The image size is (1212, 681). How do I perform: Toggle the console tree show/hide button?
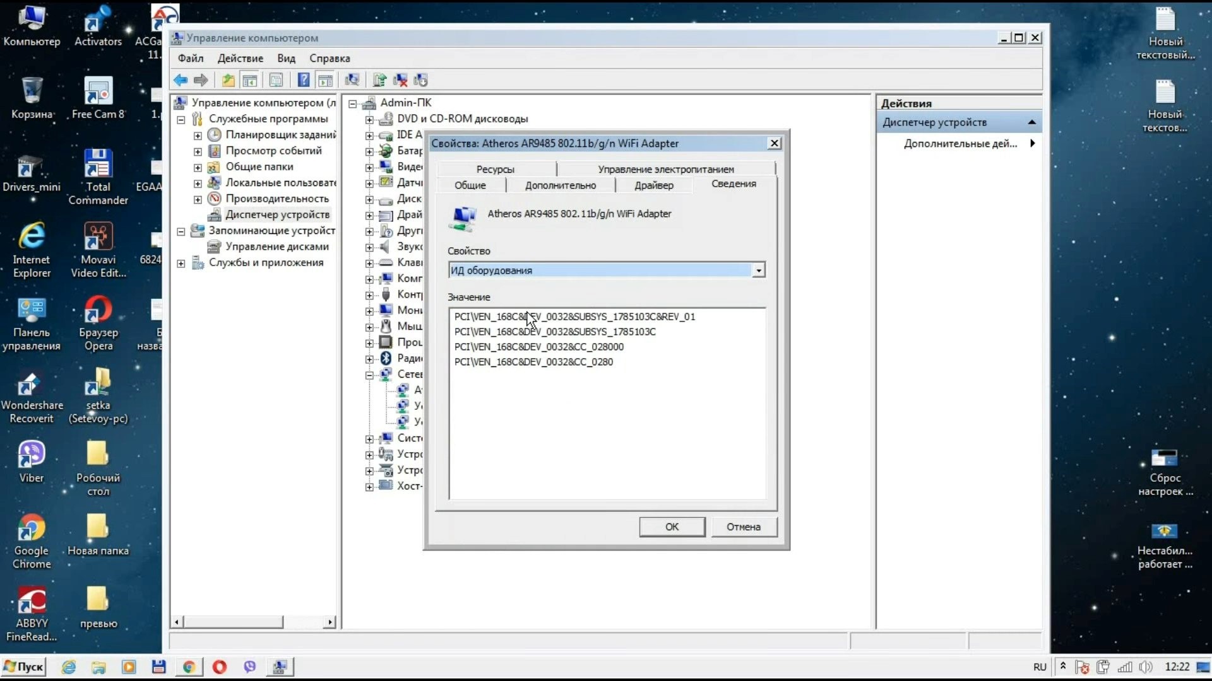250,80
